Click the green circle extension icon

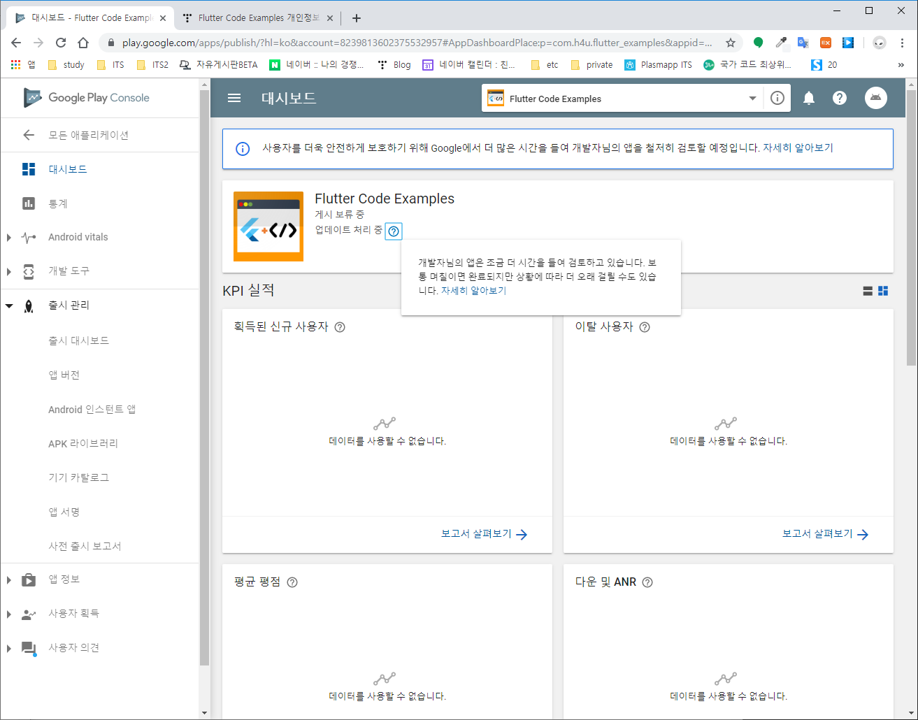point(759,43)
